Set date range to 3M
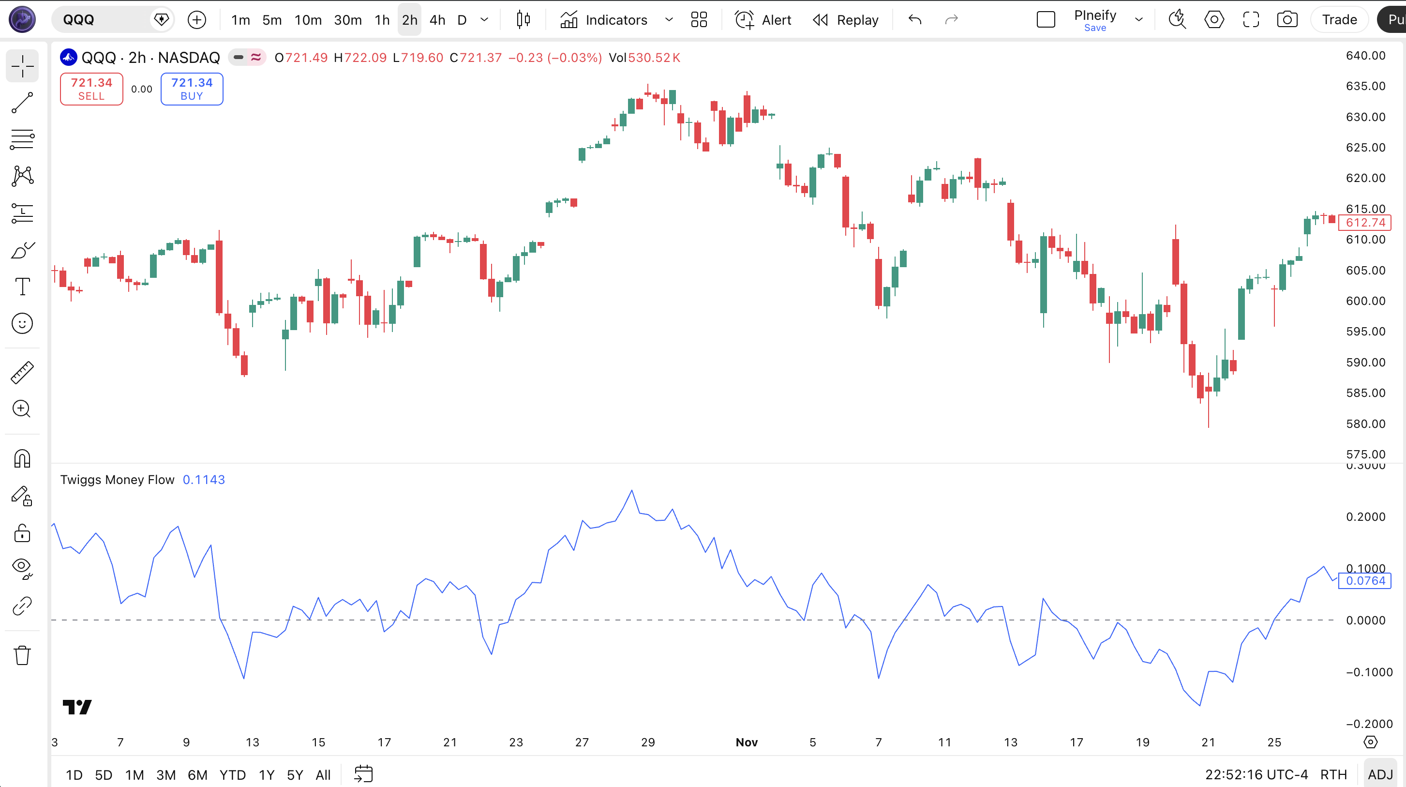Image resolution: width=1406 pixels, height=787 pixels. (166, 774)
